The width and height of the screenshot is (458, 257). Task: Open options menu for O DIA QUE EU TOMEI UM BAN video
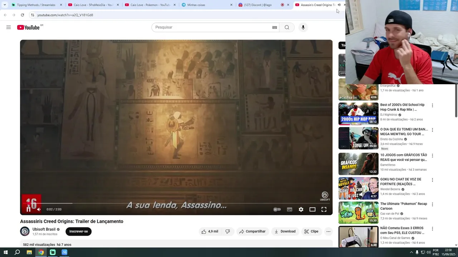click(432, 130)
